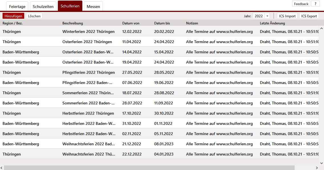Click the Jahr 2022 value field
The width and height of the screenshot is (324, 170).
click(259, 16)
